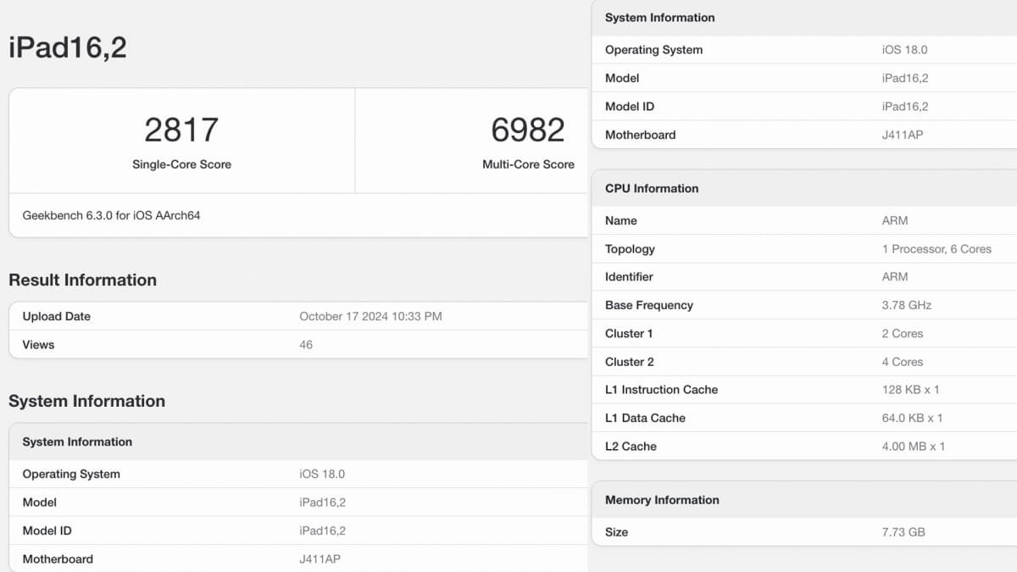This screenshot has height=572, width=1017.
Task: Click the 1 Processor, 6 Cores value
Action: (x=936, y=249)
